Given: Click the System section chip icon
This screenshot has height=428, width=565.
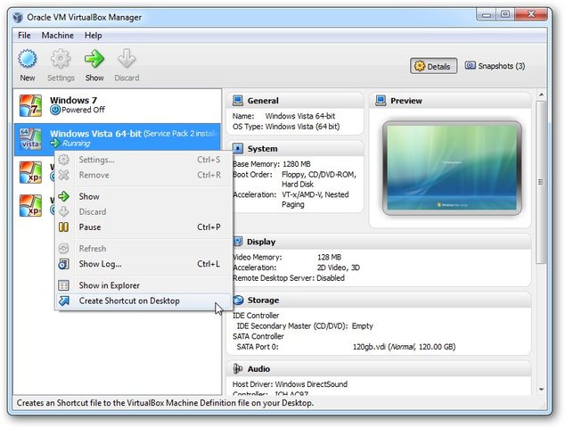Looking at the screenshot, I should (x=238, y=149).
